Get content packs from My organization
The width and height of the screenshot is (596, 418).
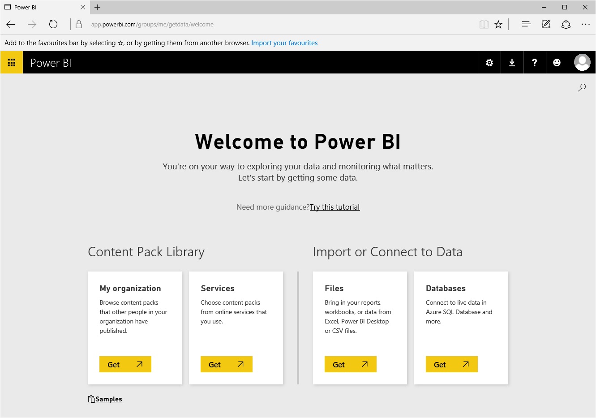coord(125,364)
